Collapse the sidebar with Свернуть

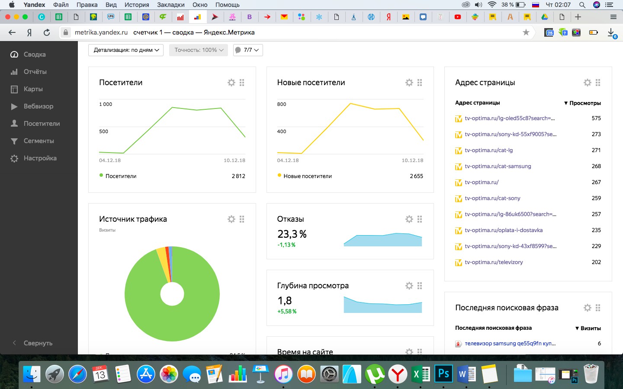tap(32, 343)
